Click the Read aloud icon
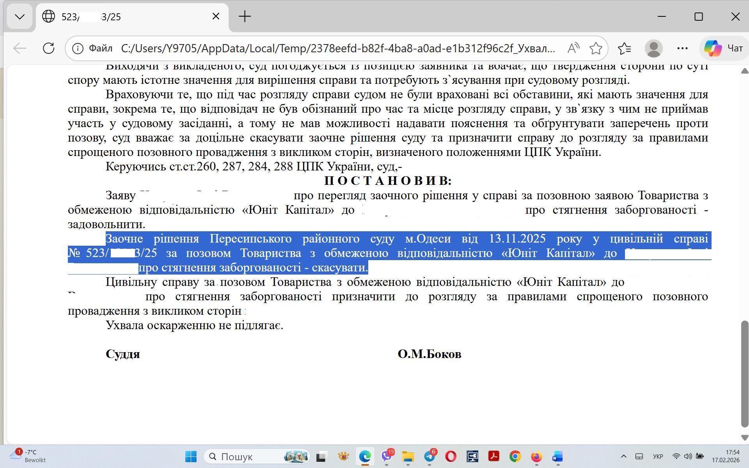Screen dimensions: 749x468 coord(573,48)
